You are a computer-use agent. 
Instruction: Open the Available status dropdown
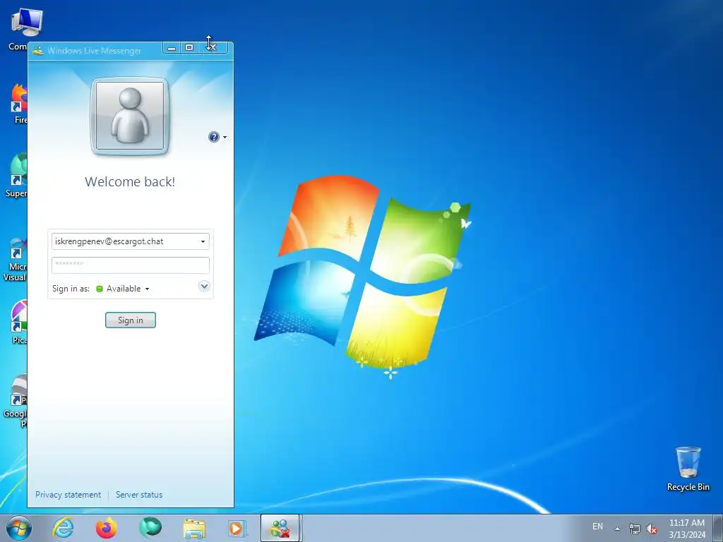[x=147, y=289]
